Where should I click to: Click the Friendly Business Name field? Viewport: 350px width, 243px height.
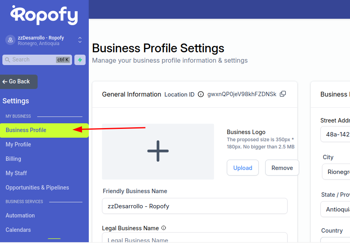tap(195, 206)
